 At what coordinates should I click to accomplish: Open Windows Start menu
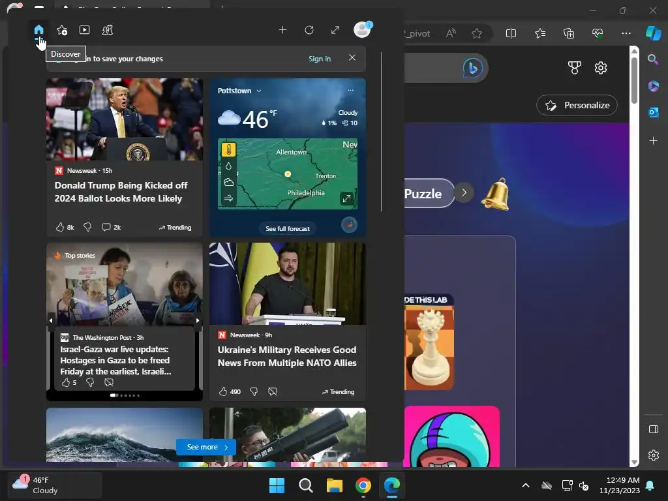277,485
